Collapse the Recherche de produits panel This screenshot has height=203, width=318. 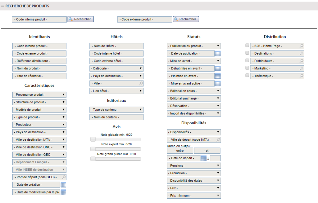(2, 6)
